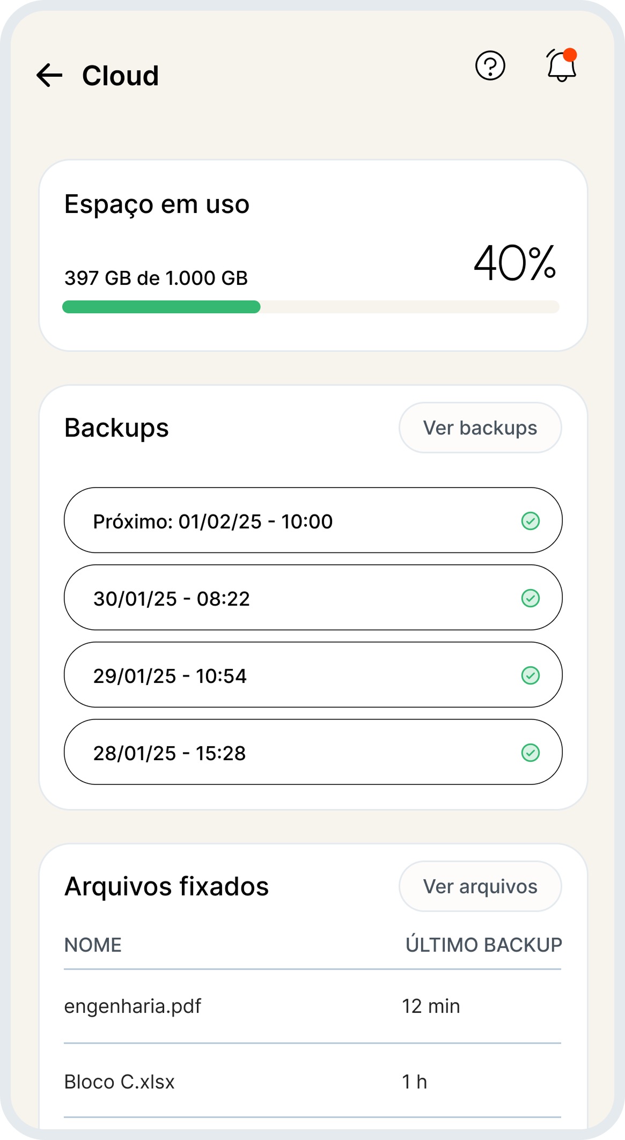Expand the Backups section

(116, 428)
